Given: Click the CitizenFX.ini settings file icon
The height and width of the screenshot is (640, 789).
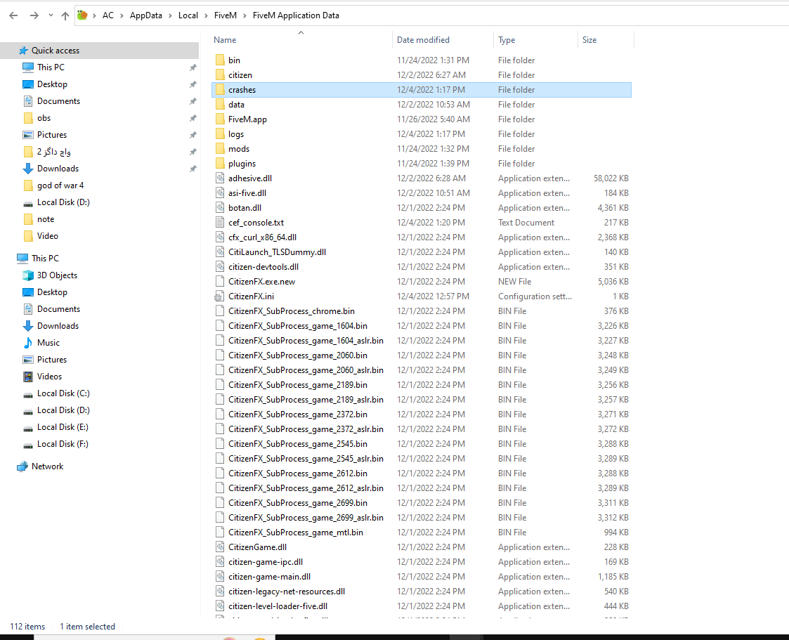Looking at the screenshot, I should [x=219, y=296].
